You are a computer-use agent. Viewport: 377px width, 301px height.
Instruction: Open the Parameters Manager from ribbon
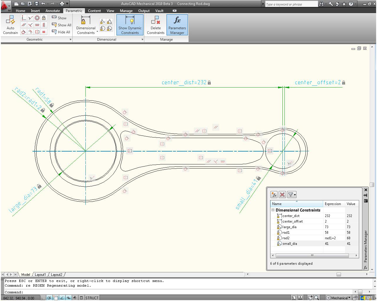click(x=177, y=25)
